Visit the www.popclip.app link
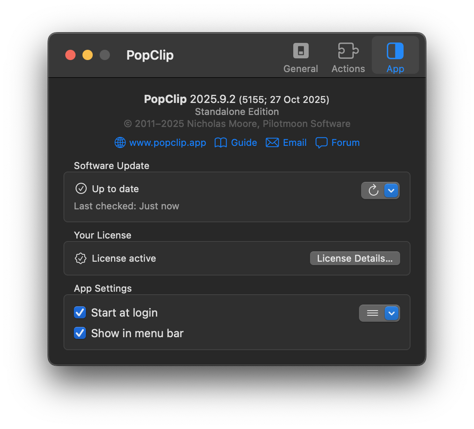 coord(167,143)
